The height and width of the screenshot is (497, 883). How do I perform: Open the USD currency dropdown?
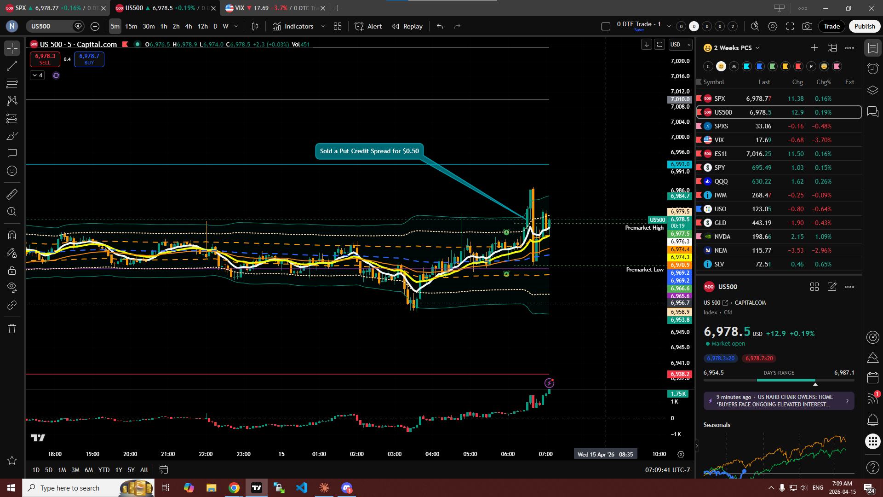click(x=681, y=45)
